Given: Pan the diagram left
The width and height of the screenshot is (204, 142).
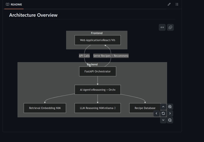Looking at the screenshot, I should (156, 113).
